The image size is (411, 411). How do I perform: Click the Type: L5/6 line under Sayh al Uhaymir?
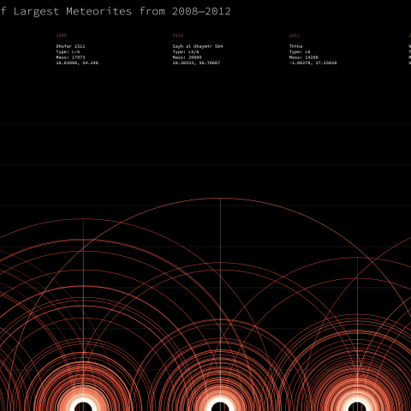click(x=186, y=52)
